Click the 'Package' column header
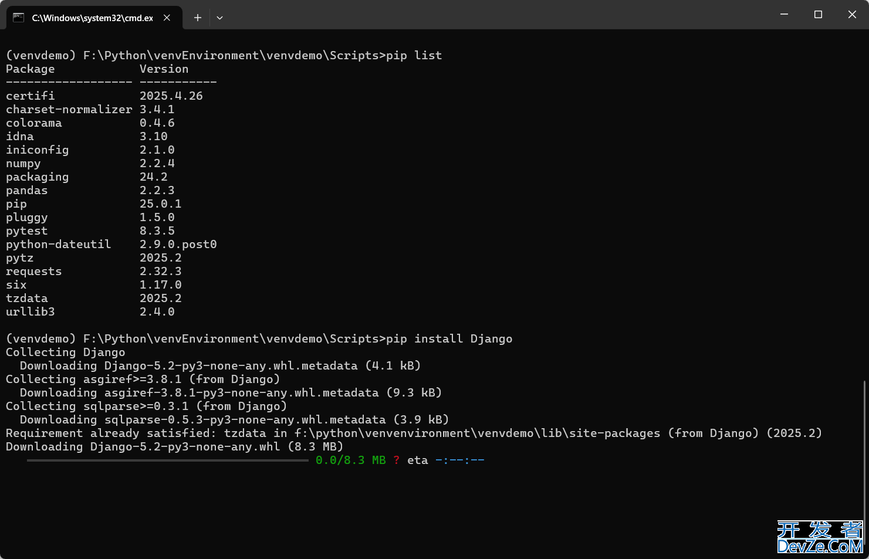The height and width of the screenshot is (559, 869). 31,69
